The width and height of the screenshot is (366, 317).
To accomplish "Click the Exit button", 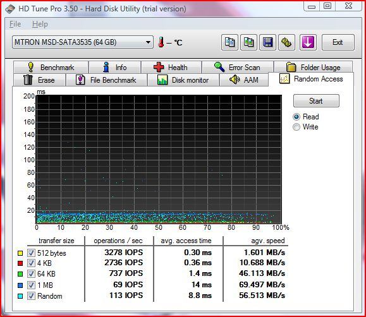I will 338,42.
